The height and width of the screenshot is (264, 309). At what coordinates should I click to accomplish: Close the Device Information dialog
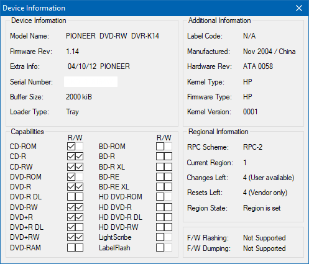point(299,8)
